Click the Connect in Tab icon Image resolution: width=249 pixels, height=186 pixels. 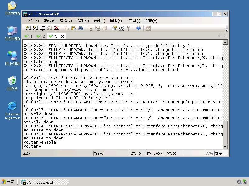[42, 28]
